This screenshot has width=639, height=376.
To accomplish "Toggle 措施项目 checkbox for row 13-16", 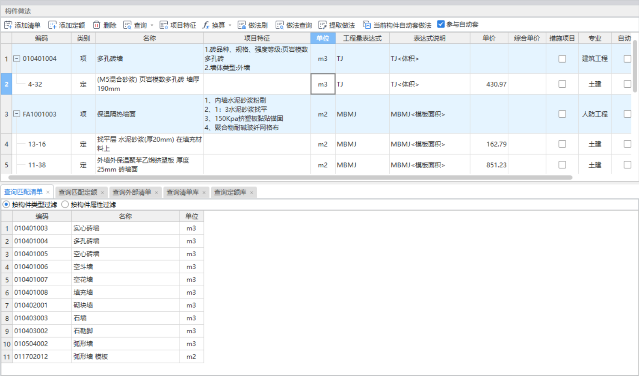I will point(562,144).
